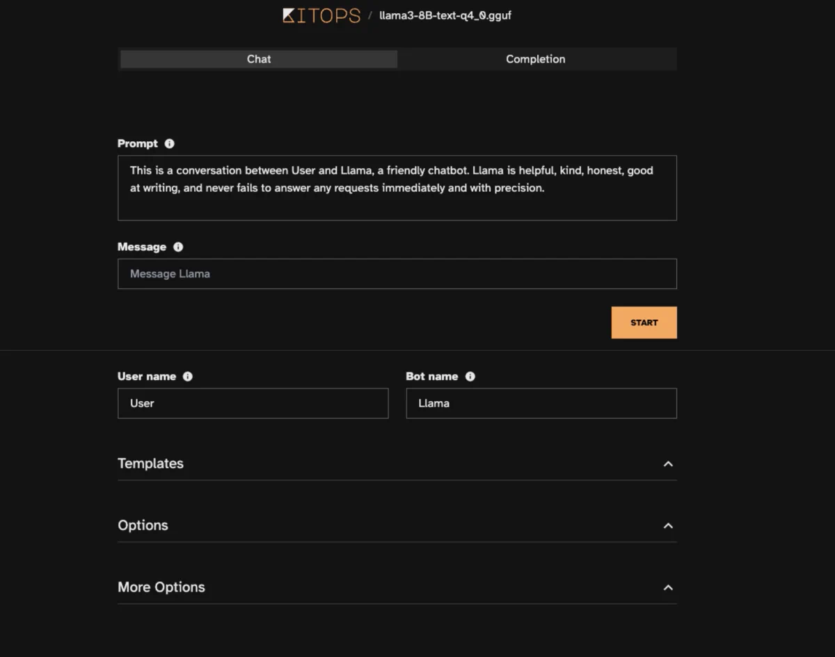This screenshot has width=835, height=657.
Task: Click the Message Llama input field
Action: [x=397, y=274]
